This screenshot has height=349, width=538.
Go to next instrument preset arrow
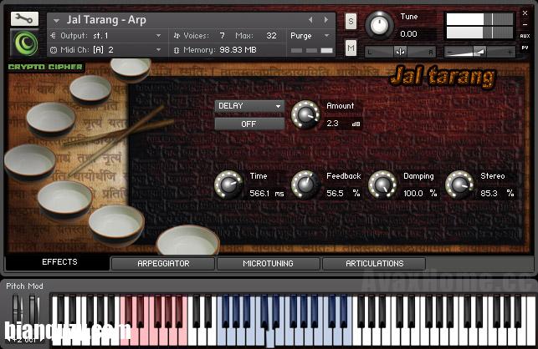pyautogui.click(x=325, y=20)
